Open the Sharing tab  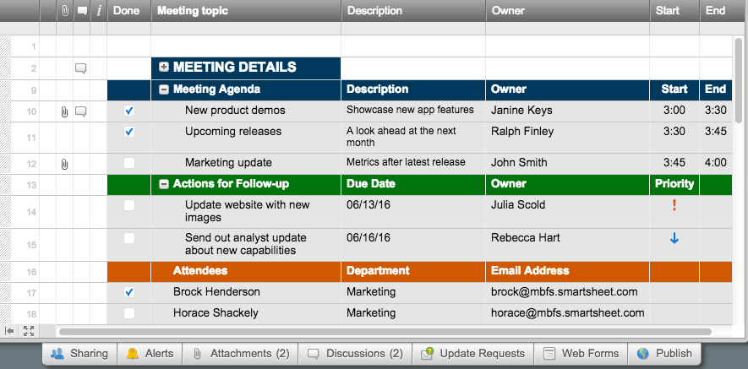(79, 354)
